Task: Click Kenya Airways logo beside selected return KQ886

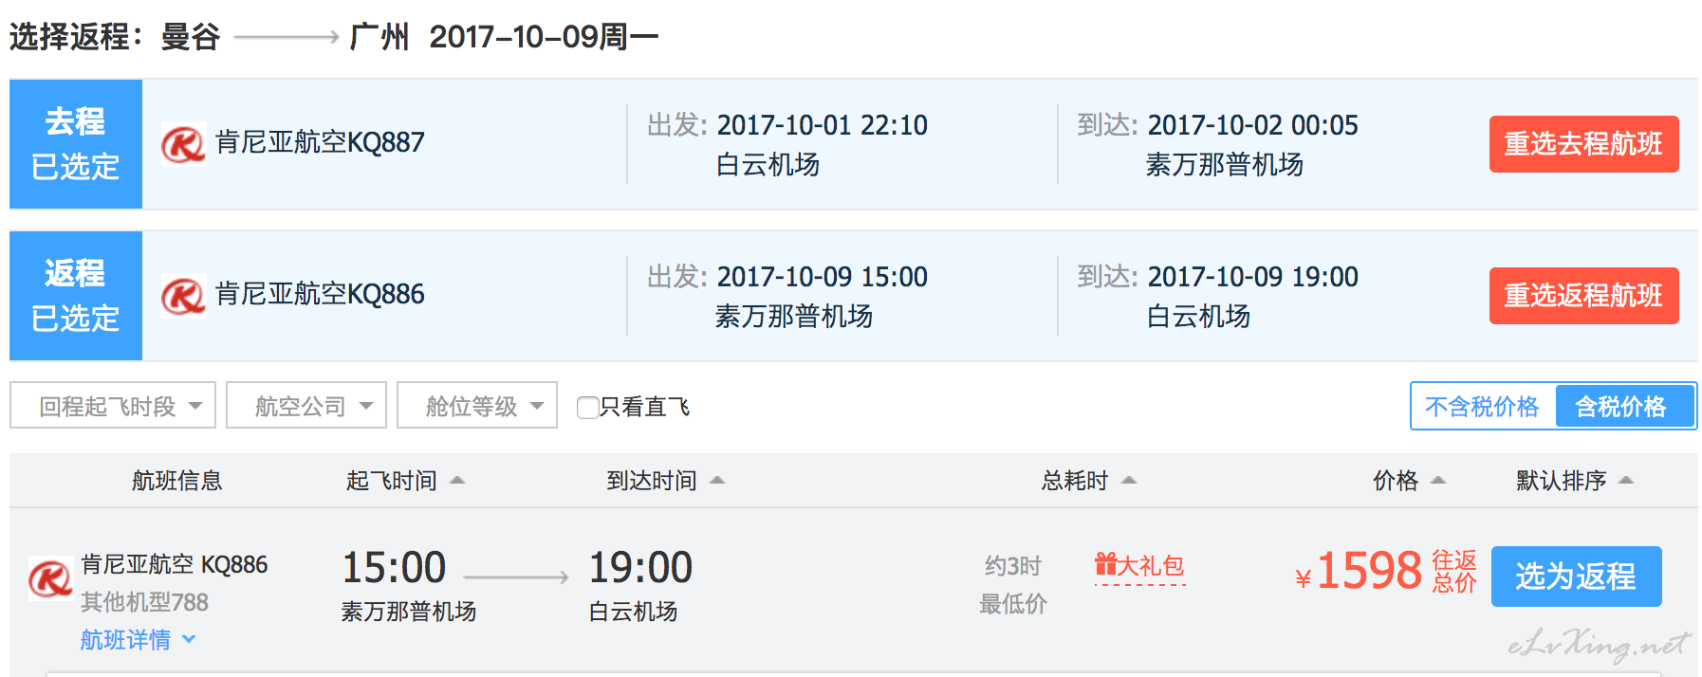Action: [x=183, y=295]
